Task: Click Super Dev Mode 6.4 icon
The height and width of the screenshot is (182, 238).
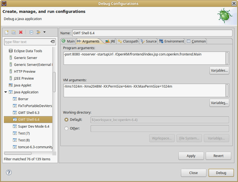Action: tap(15, 126)
